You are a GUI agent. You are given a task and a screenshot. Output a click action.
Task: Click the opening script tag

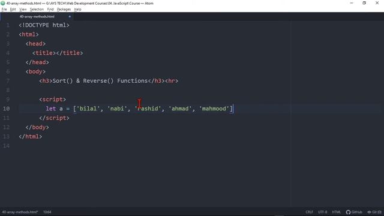52,100
